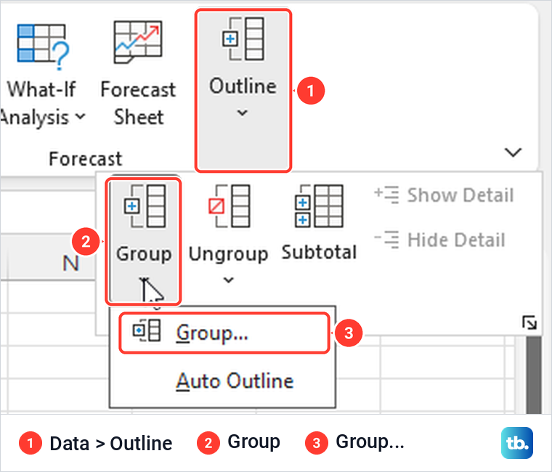This screenshot has width=552, height=472.
Task: Expand the Outline dropdown chevron
Action: click(x=242, y=113)
